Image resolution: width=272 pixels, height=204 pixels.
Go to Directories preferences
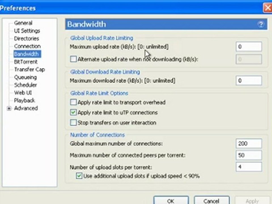tap(27, 39)
